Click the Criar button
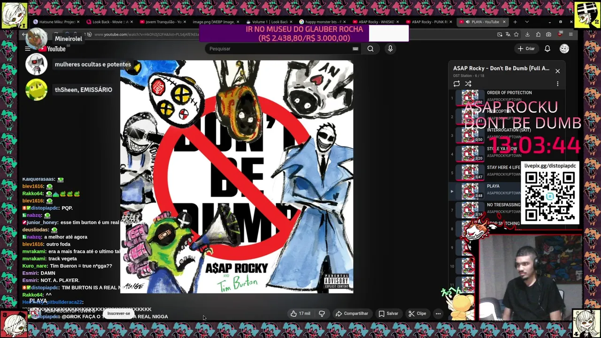 526,49
